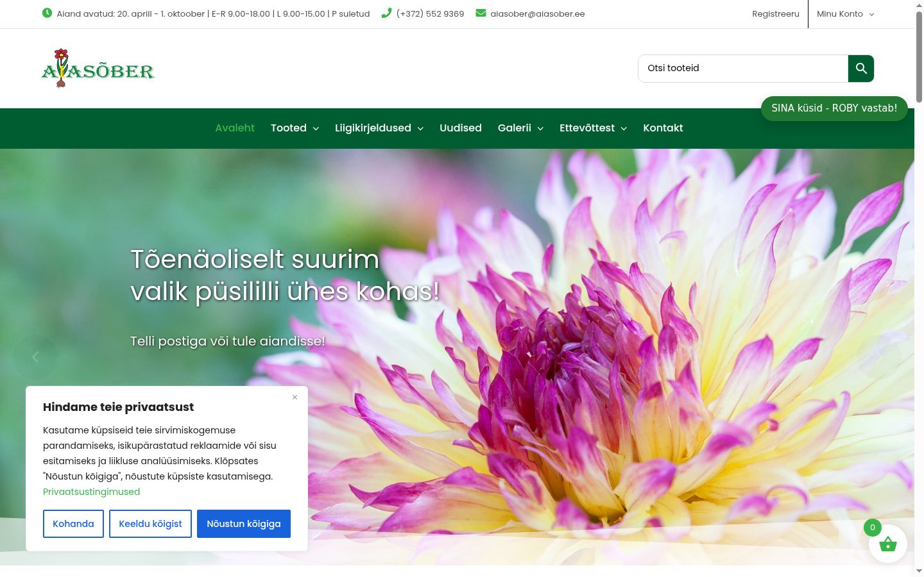Click Keeldu kõigist button
924x577 pixels.
point(150,524)
